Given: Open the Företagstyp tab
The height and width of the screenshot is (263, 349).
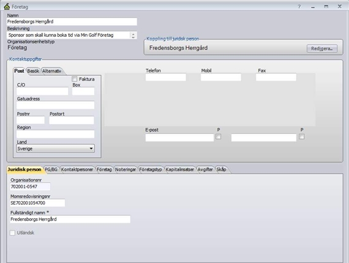Looking at the screenshot, I should (151, 169).
